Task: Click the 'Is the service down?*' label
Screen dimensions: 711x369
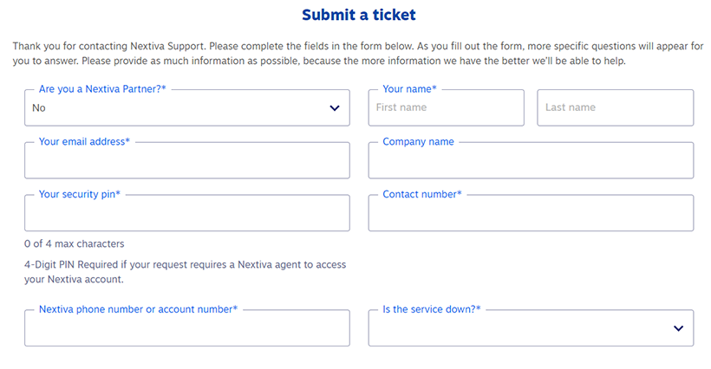Action: tap(431, 309)
